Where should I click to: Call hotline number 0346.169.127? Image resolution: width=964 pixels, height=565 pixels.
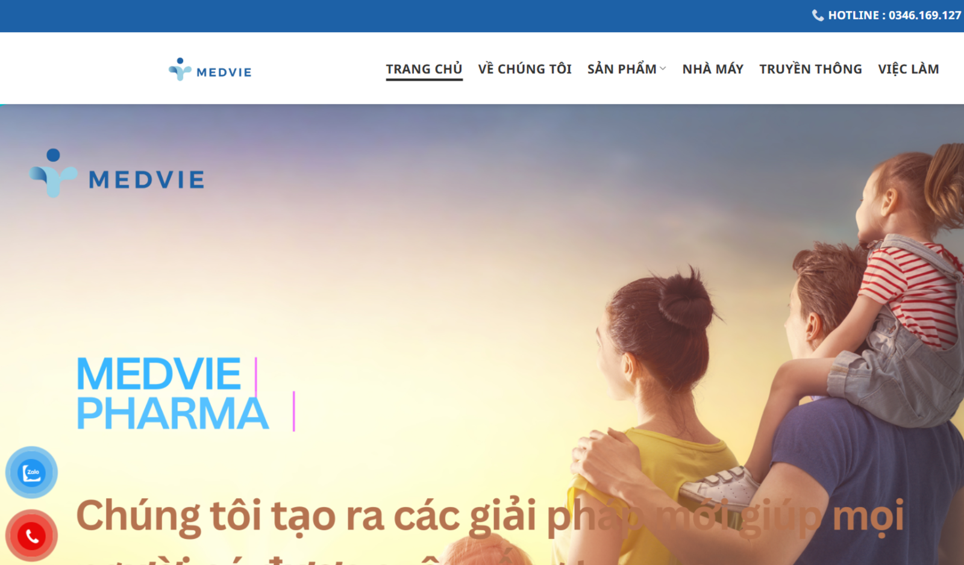tap(925, 16)
